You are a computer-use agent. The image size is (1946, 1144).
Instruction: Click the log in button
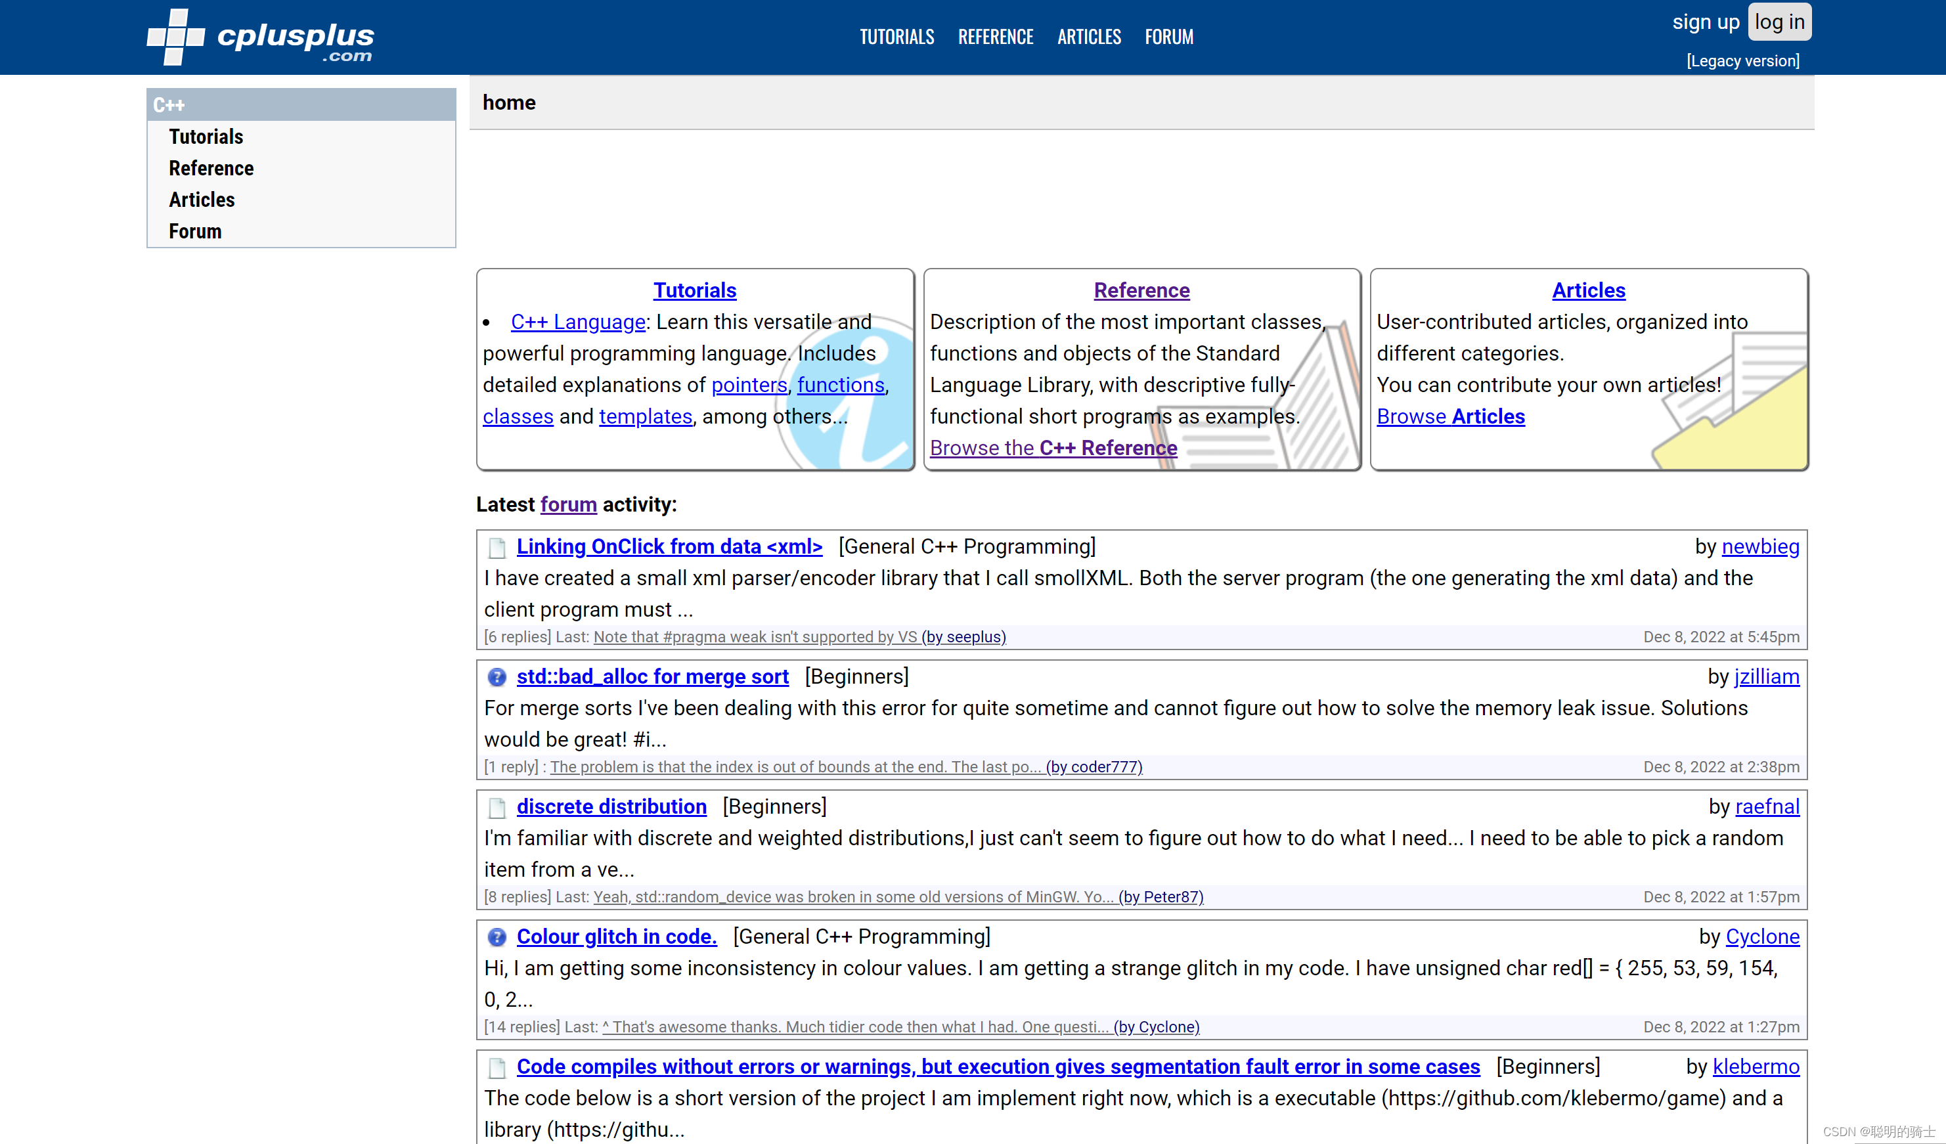pyautogui.click(x=1779, y=22)
